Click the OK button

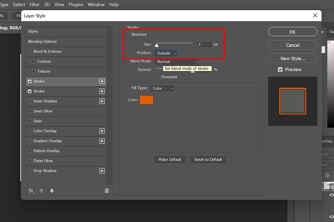(293, 32)
